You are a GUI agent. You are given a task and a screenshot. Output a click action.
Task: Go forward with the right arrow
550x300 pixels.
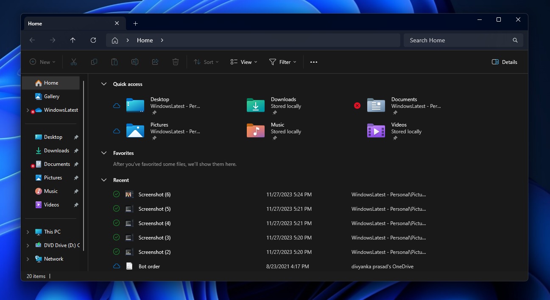point(53,40)
